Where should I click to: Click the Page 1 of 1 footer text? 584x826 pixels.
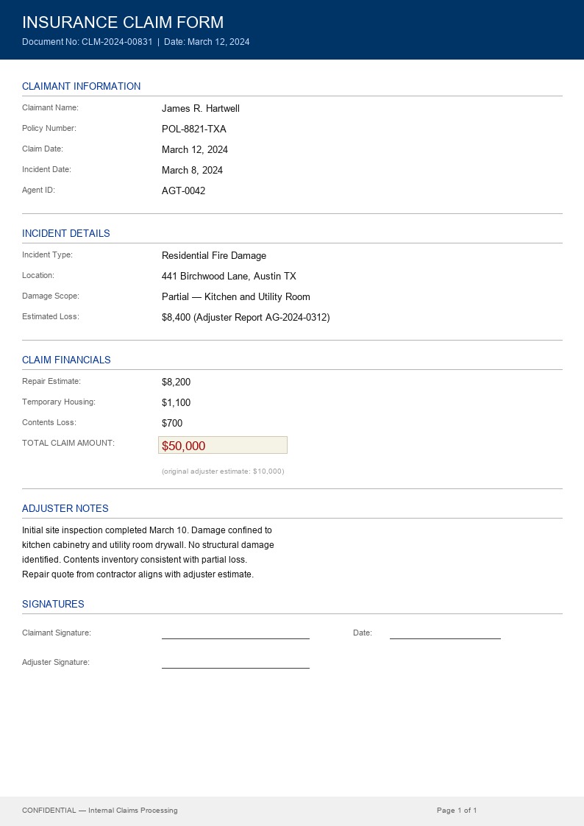pyautogui.click(x=457, y=811)
